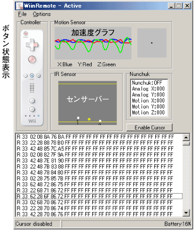The height and width of the screenshot is (231, 194).
Task: Select log row 'R 33 62 48 72 86 75'
Action: coord(99,184)
